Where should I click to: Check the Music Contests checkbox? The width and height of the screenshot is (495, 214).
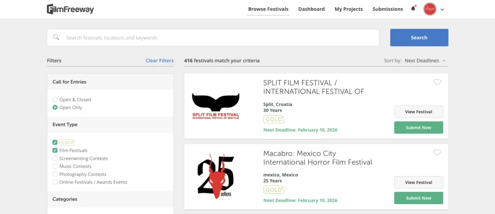click(x=55, y=166)
